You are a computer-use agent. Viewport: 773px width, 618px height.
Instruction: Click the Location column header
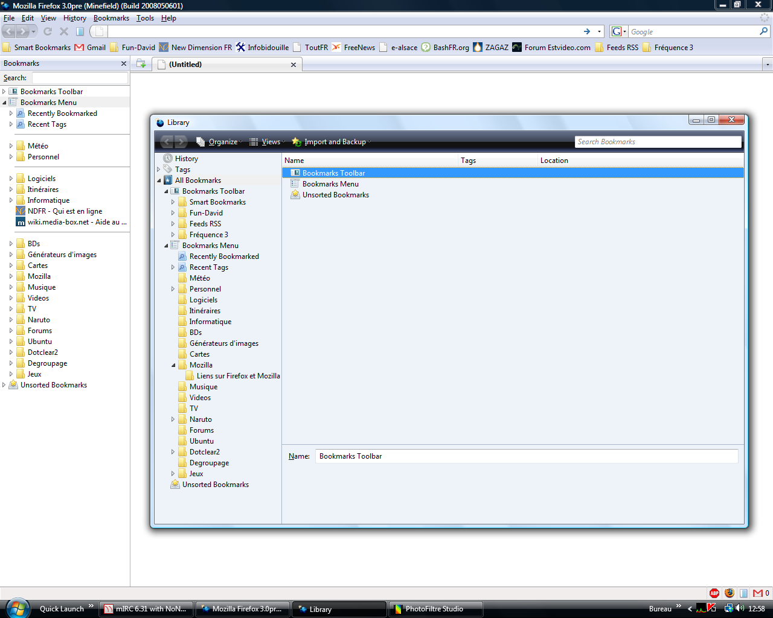[554, 161]
